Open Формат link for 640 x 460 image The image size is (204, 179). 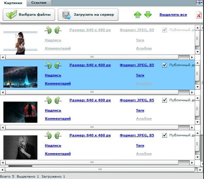(137, 135)
